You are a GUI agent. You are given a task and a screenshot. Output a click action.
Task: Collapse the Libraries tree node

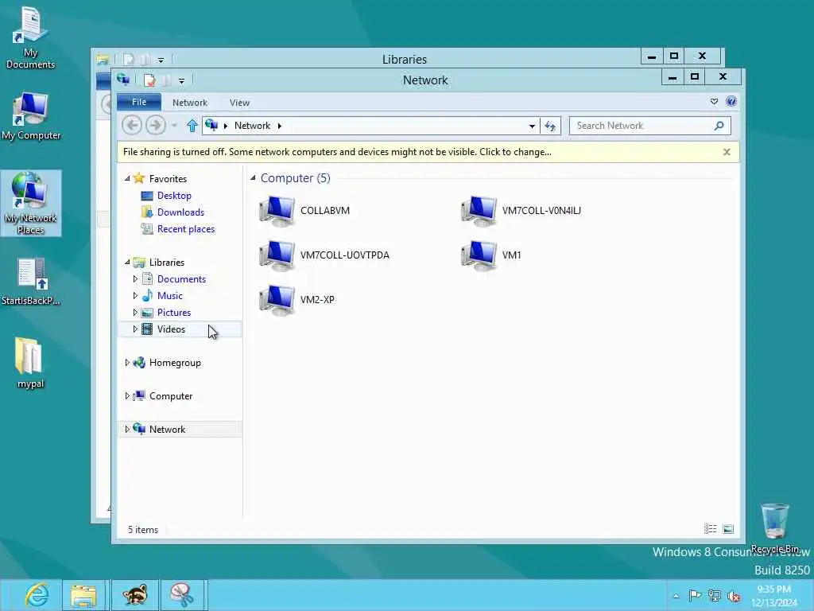click(127, 263)
